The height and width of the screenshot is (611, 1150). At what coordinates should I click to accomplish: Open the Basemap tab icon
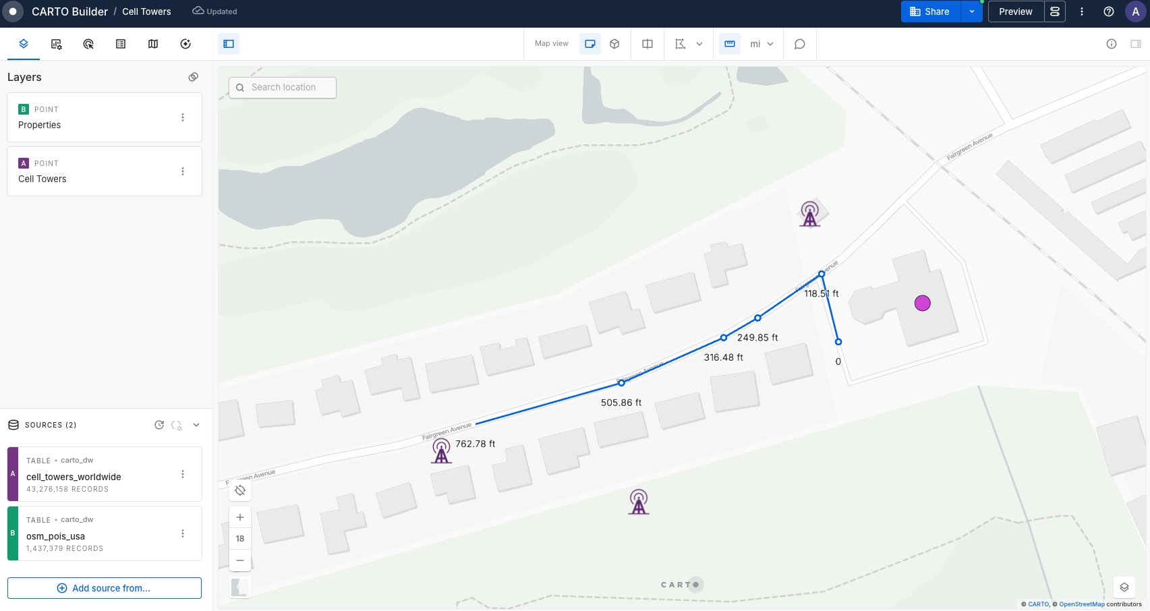point(153,44)
